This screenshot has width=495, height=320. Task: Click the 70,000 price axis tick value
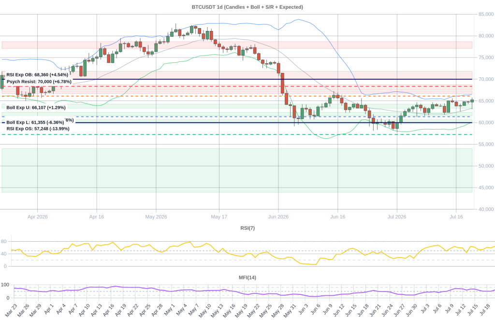click(486, 79)
